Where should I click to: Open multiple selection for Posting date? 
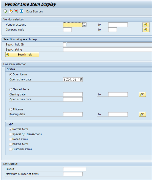pyautogui.click(x=142, y=114)
